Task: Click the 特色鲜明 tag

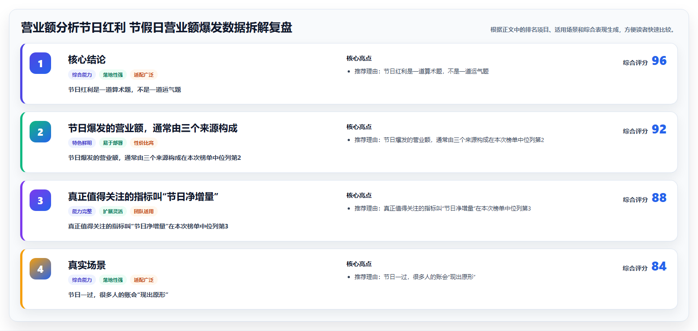Action: (x=82, y=143)
